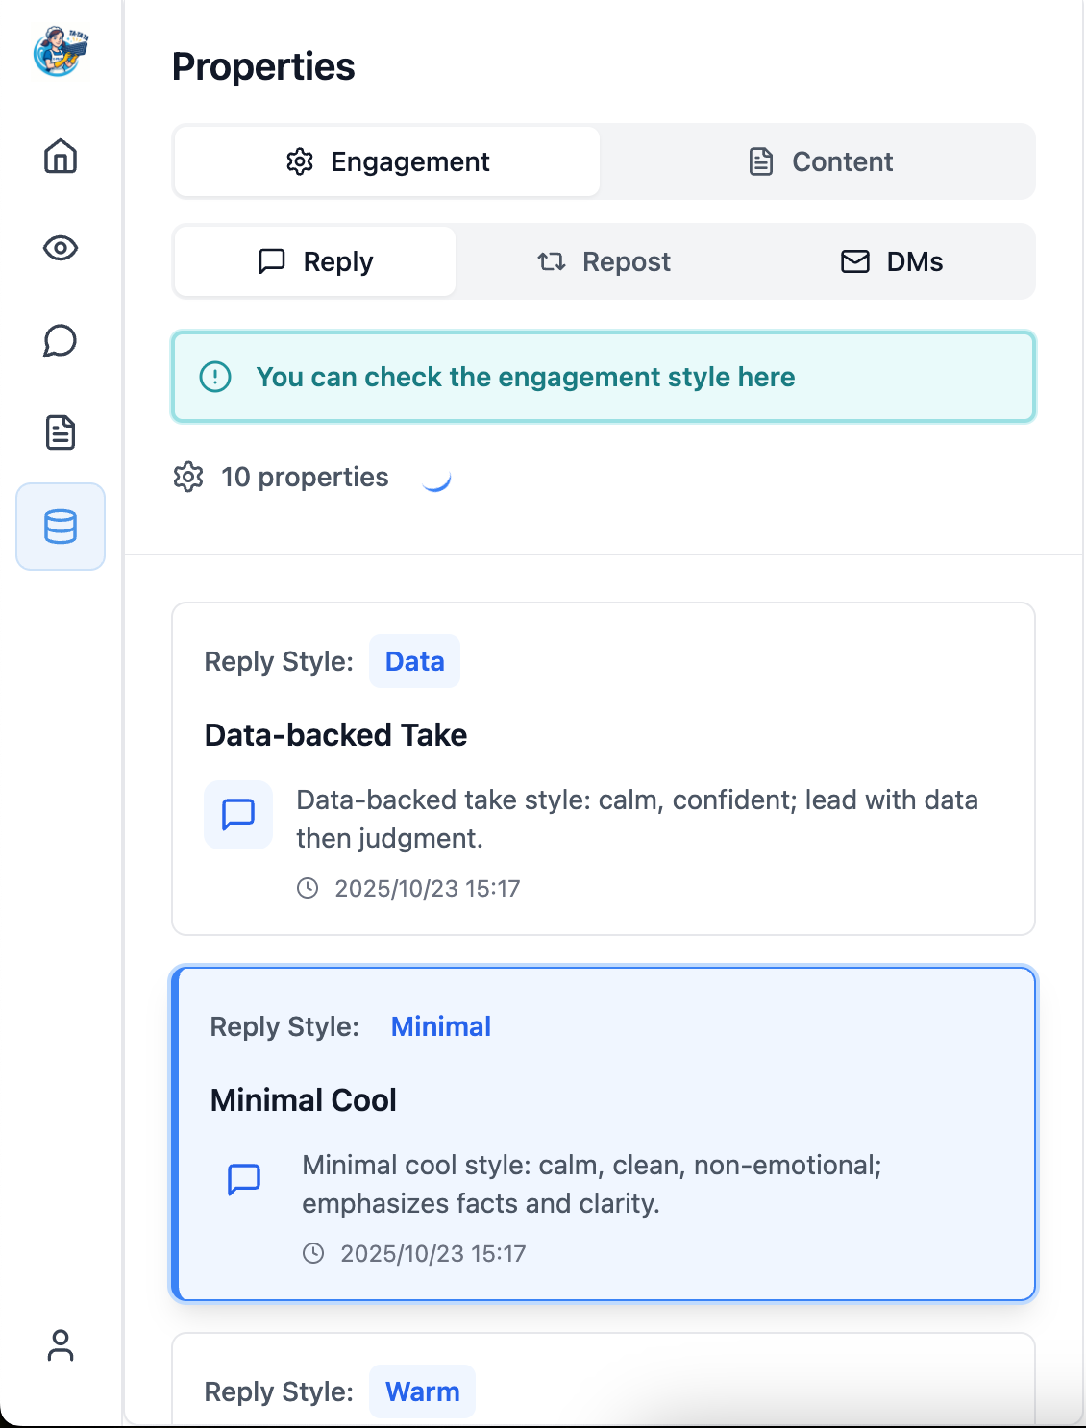The height and width of the screenshot is (1428, 1086).
Task: Click the chat icon on the Data-backed Take card
Action: point(236,815)
